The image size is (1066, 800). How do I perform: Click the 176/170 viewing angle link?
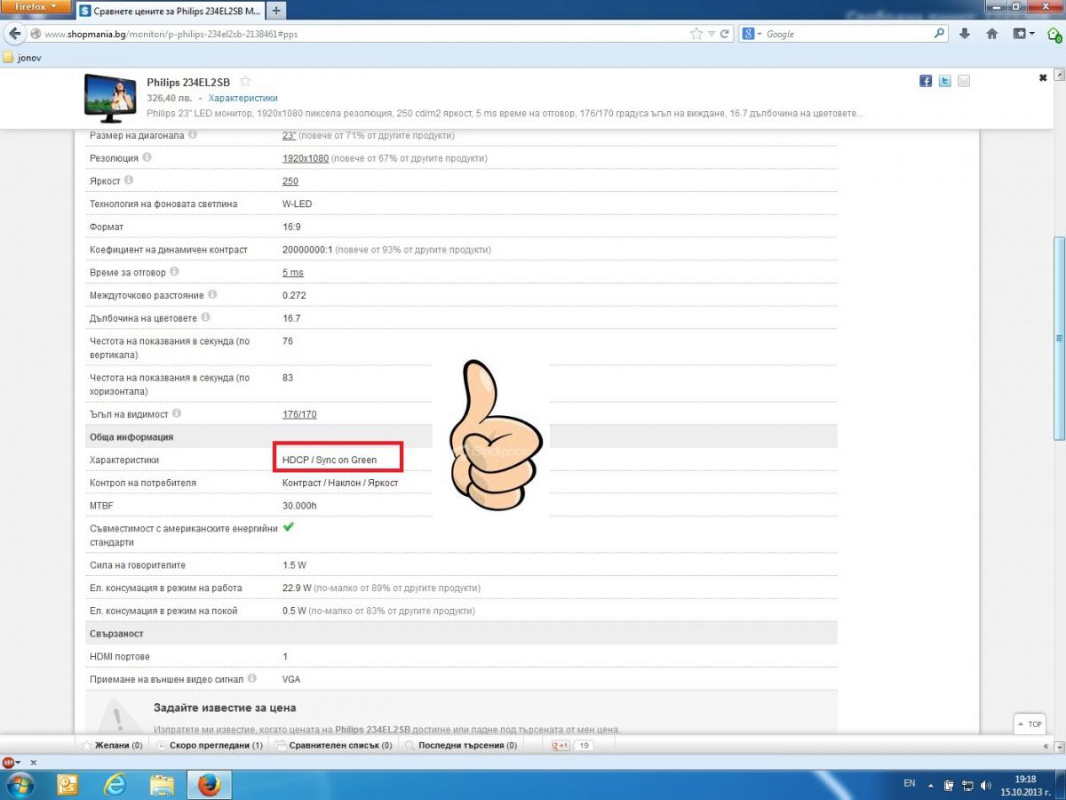[x=299, y=414]
